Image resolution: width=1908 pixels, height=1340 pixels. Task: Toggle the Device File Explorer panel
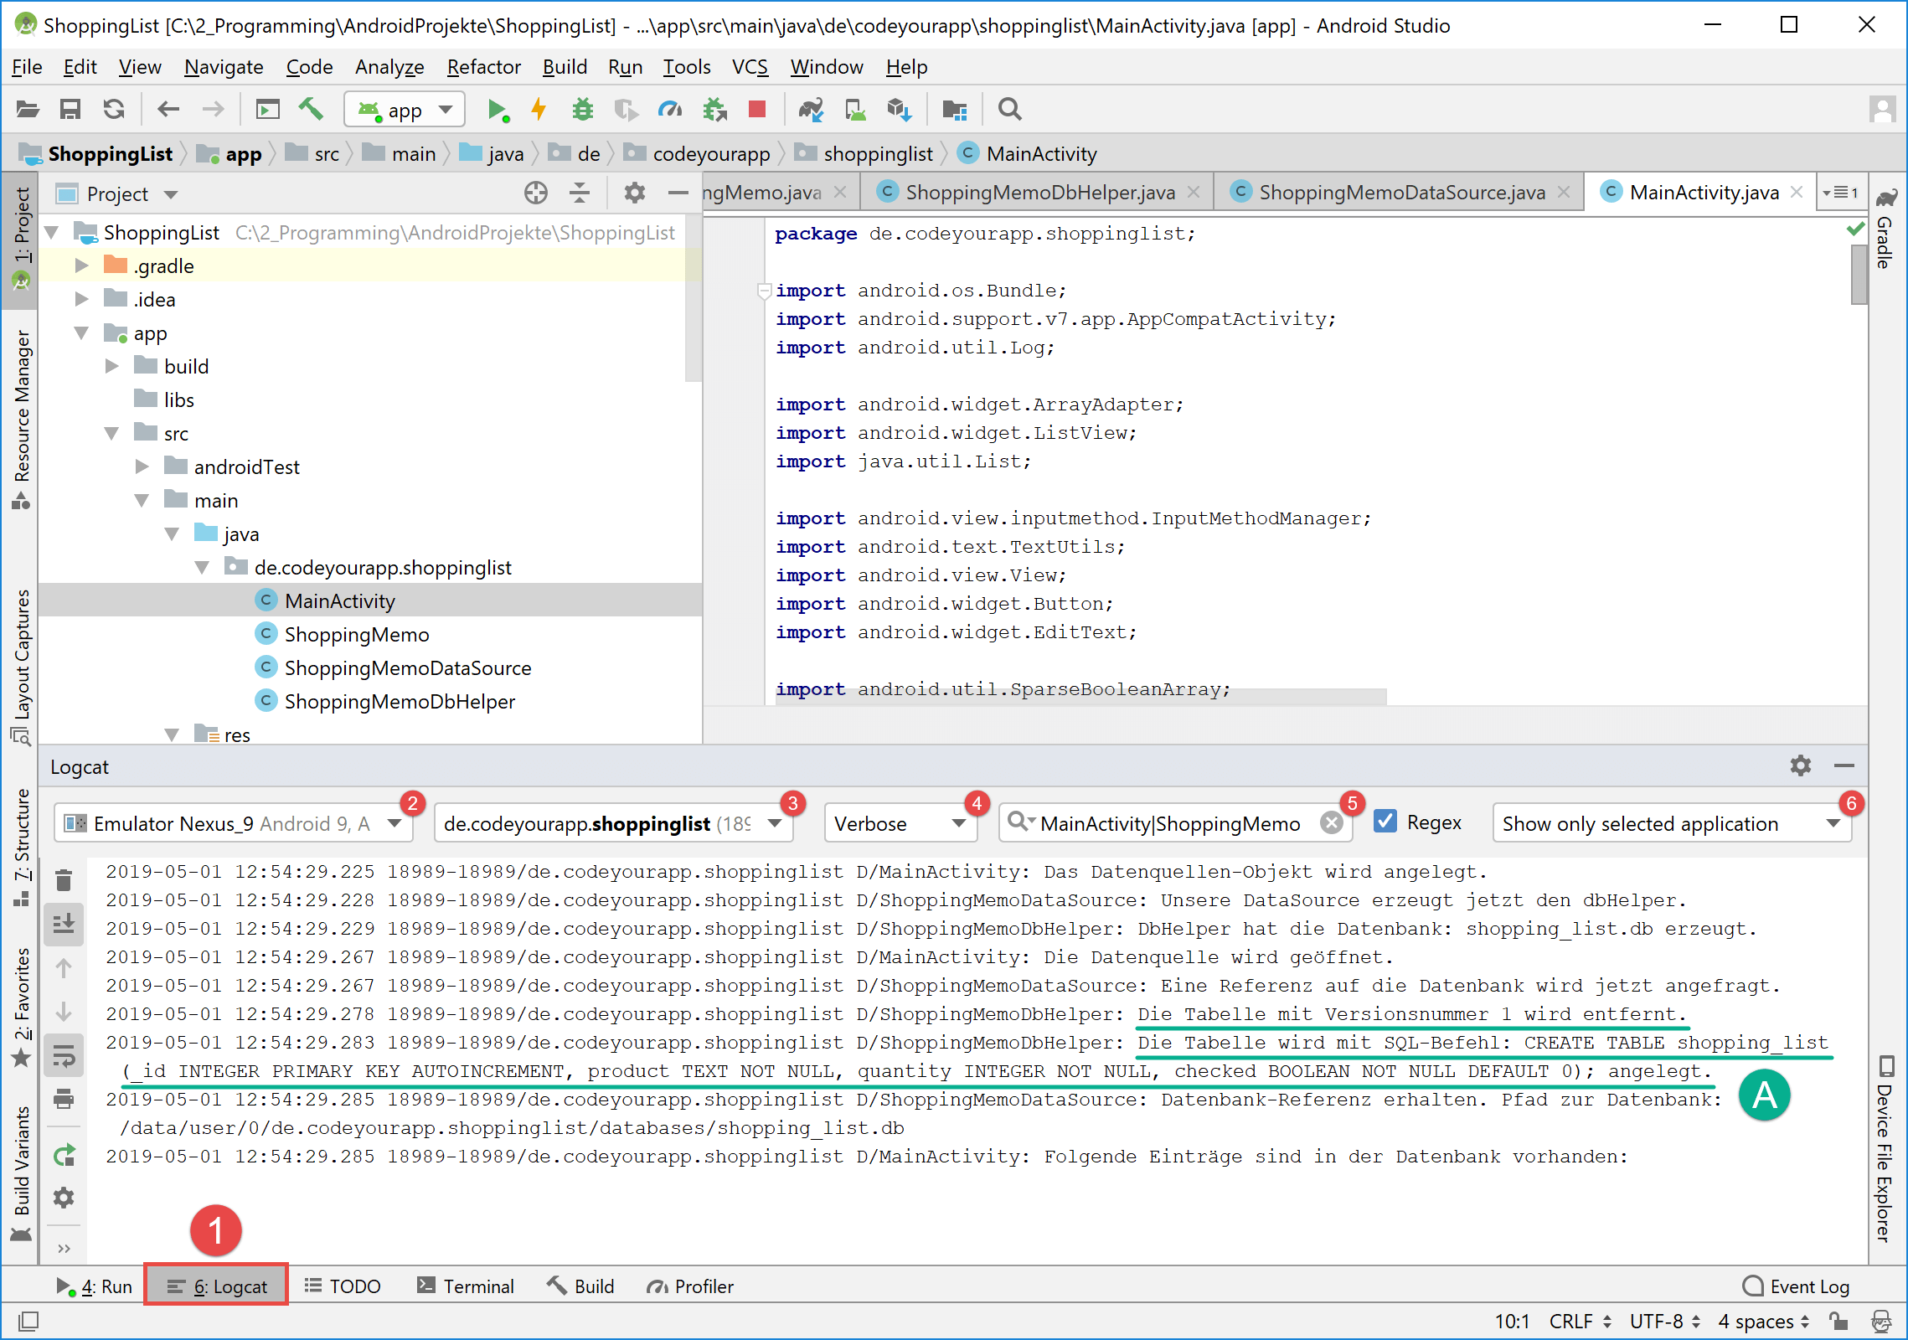(x=1885, y=1149)
